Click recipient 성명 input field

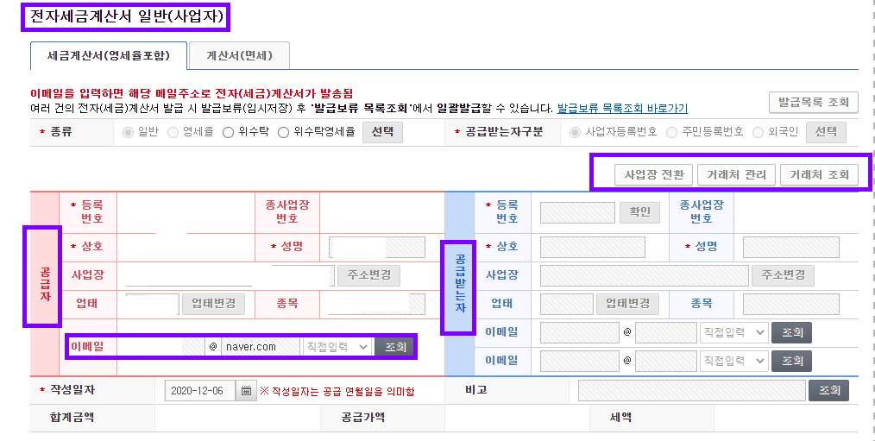coord(790,247)
